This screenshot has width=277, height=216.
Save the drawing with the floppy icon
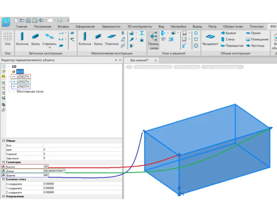coord(29,20)
